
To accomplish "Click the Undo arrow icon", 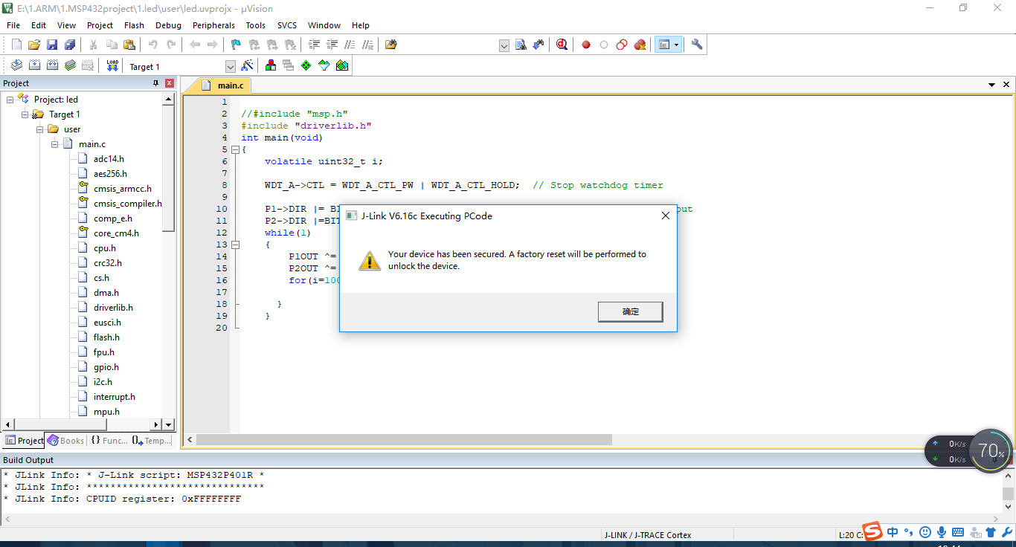I will (x=153, y=45).
